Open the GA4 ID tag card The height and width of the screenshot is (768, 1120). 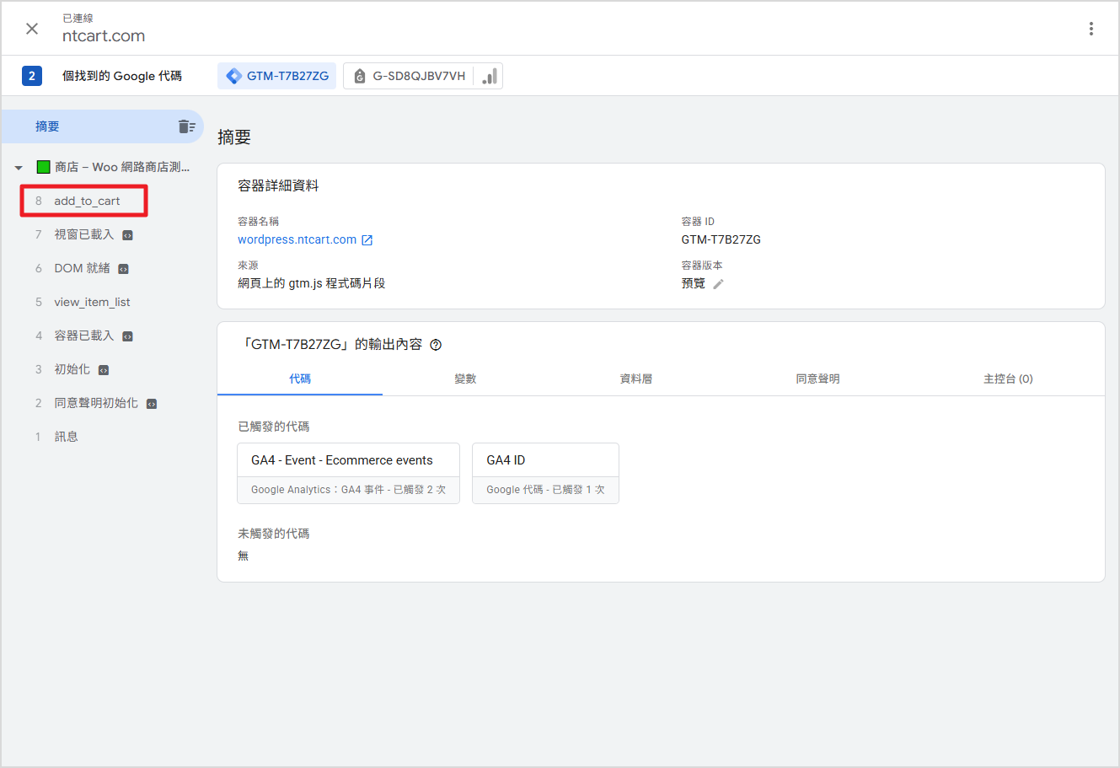[545, 473]
